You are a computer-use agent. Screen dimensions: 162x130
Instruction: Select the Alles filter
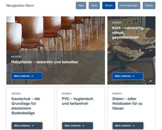pos(81,5)
